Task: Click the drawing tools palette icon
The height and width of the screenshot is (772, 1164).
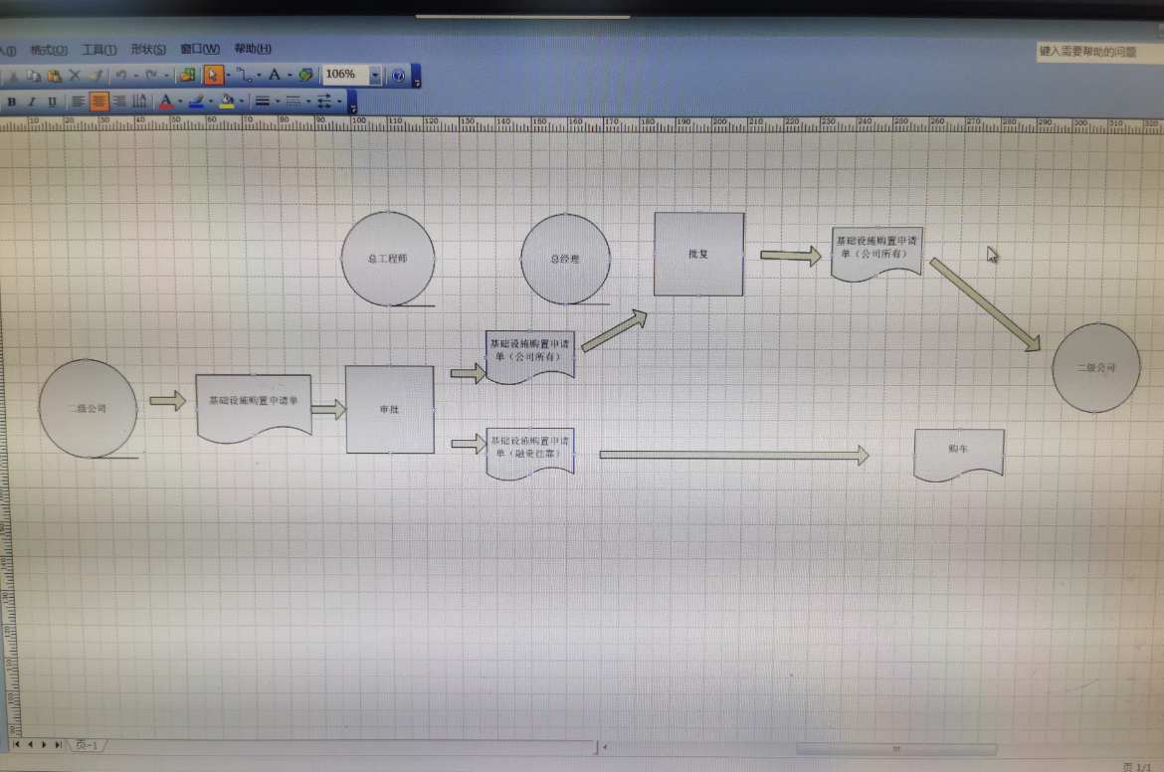Action: click(x=305, y=75)
